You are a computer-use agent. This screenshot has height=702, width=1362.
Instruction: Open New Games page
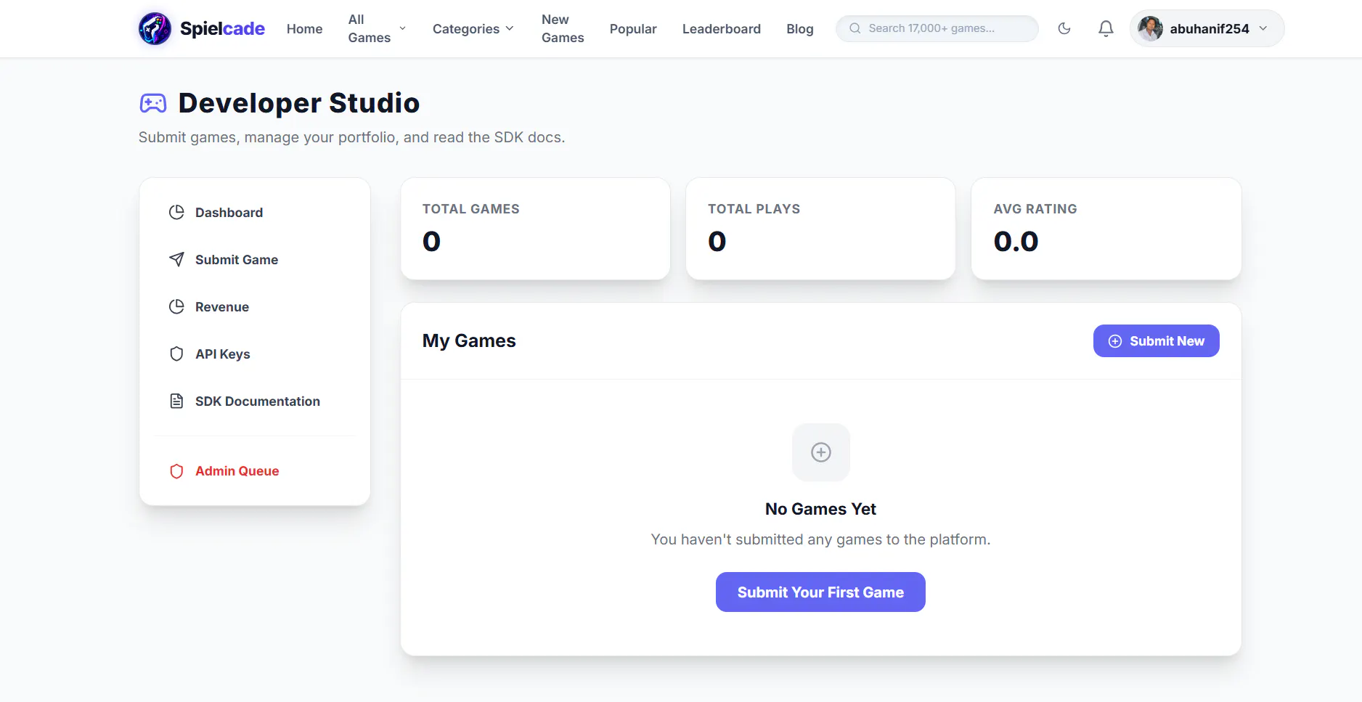click(563, 28)
